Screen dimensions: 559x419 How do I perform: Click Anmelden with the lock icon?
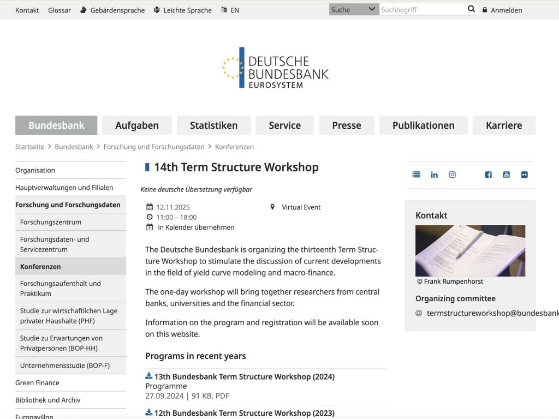tap(502, 10)
